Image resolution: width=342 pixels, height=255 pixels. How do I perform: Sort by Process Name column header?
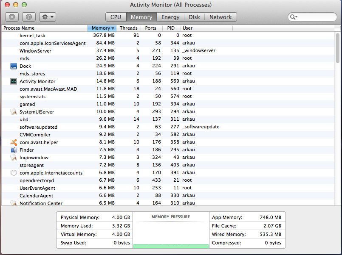click(x=45, y=28)
